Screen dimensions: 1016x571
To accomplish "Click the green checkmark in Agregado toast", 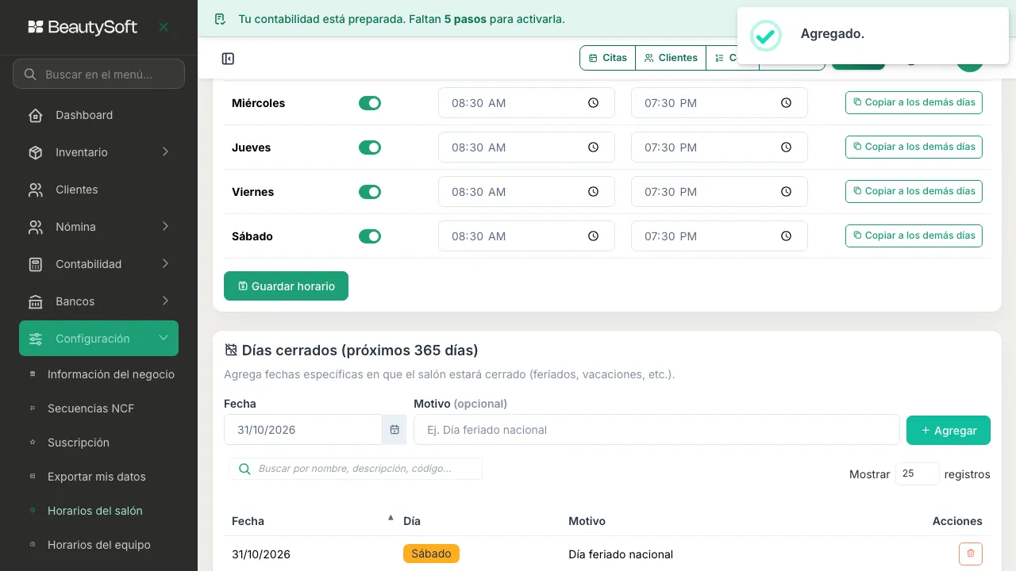I will 765,35.
